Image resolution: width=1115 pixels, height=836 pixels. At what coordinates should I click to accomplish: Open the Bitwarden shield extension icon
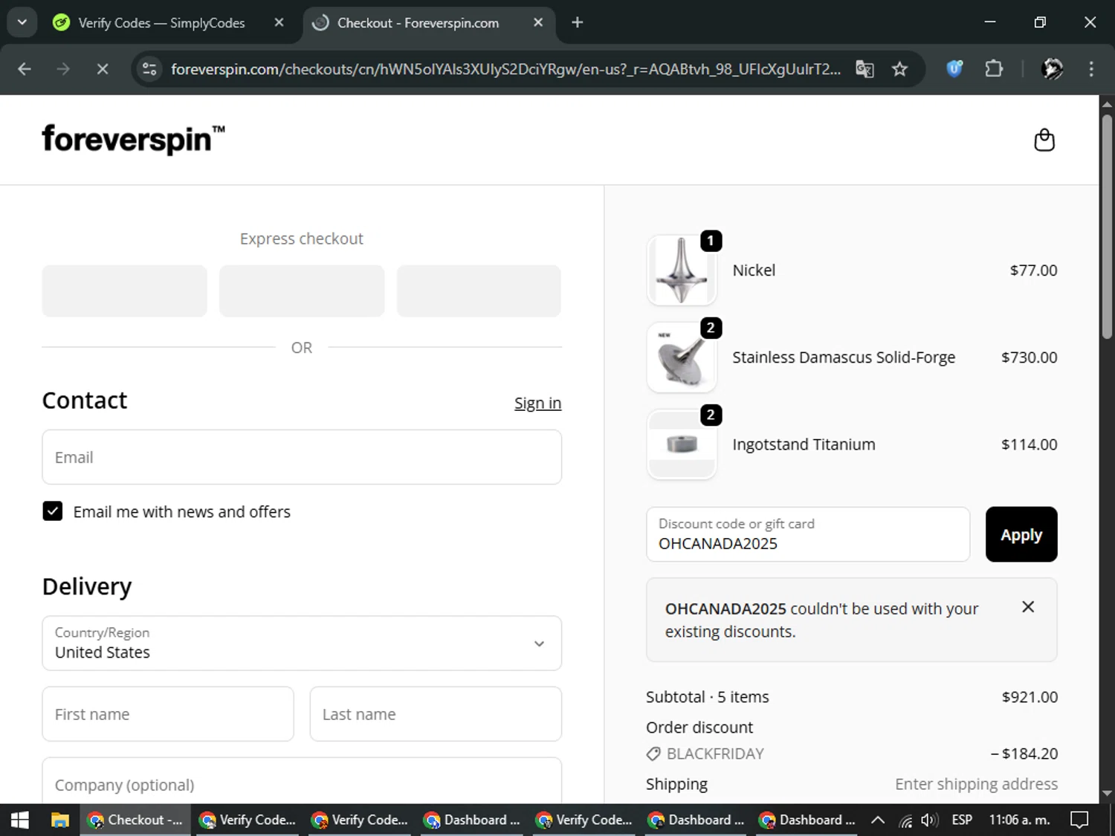[954, 69]
